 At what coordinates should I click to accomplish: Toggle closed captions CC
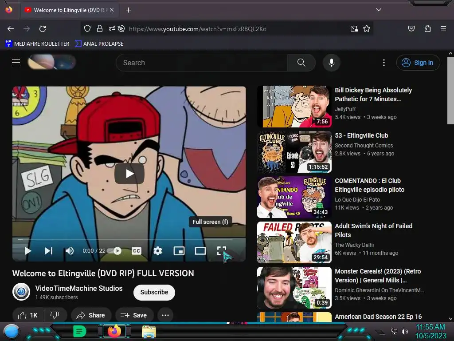pyautogui.click(x=137, y=251)
